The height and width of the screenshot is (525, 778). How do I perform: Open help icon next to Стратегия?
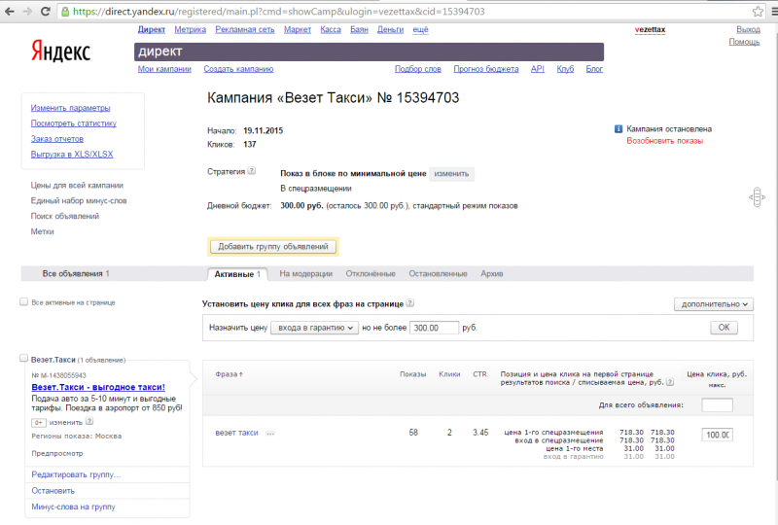252,171
